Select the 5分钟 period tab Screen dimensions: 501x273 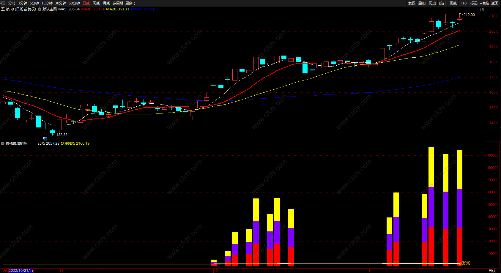34,3
